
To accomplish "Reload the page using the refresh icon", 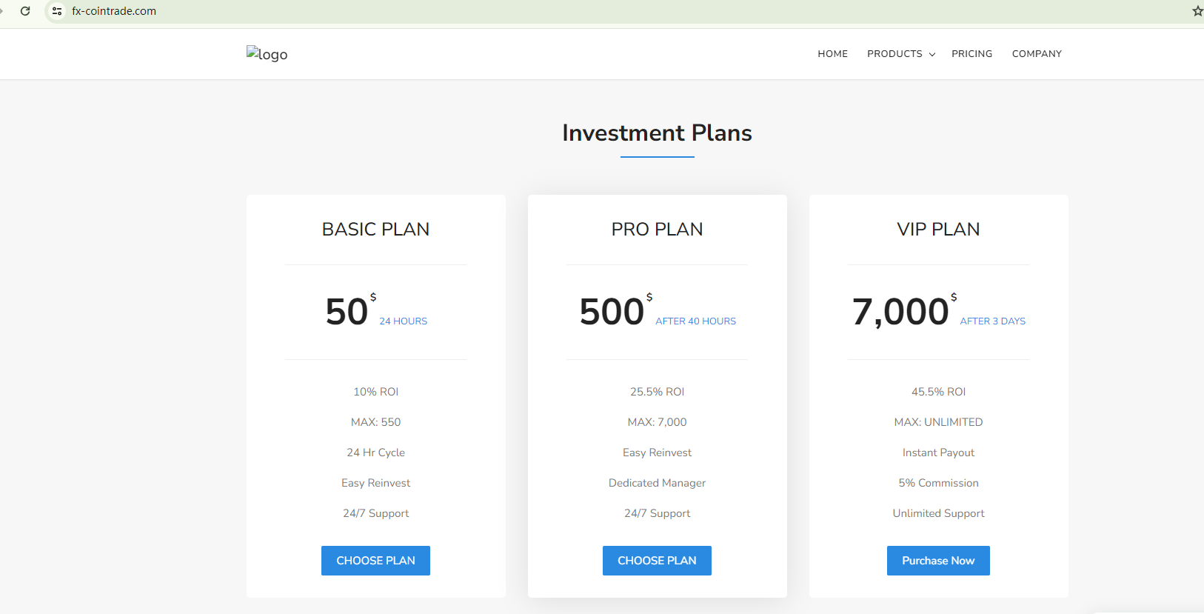I will click(25, 11).
